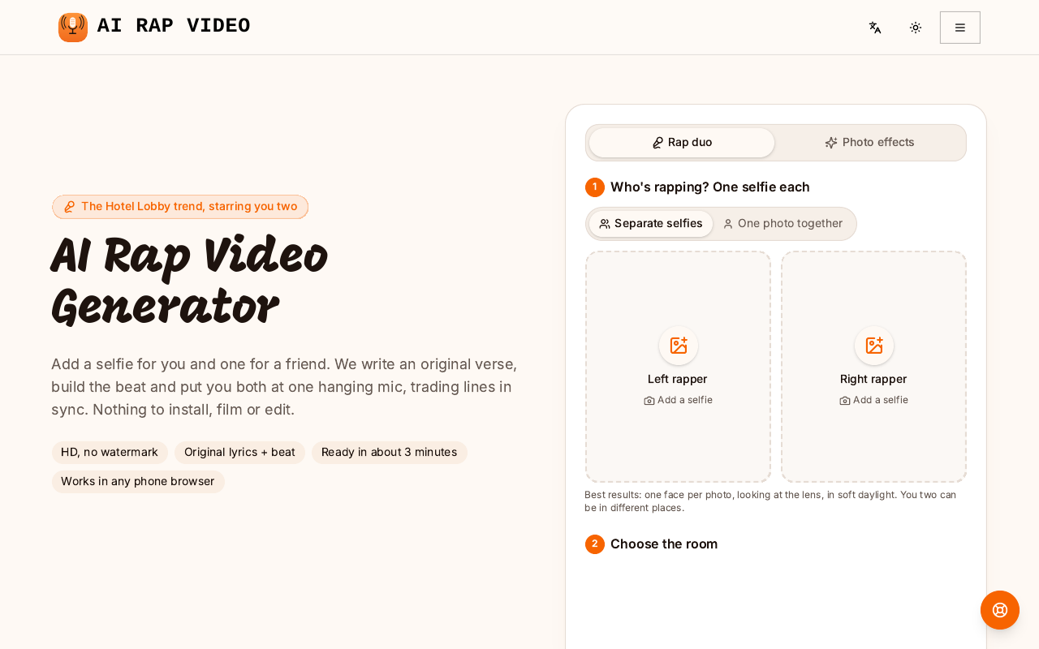Toggle the light/dark theme sun icon
This screenshot has height=649, width=1039.
(916, 28)
